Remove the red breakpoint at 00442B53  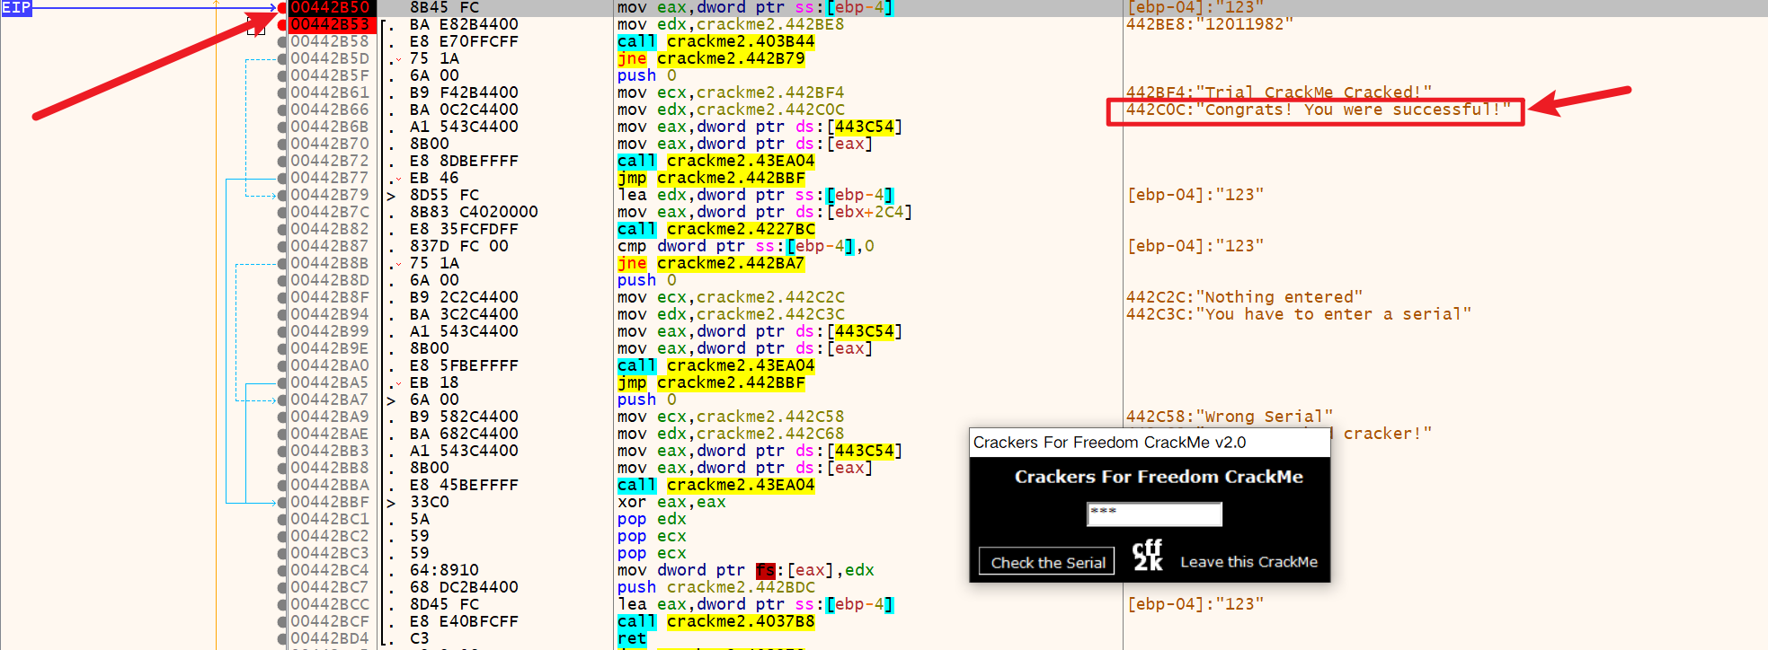pyautogui.click(x=282, y=25)
